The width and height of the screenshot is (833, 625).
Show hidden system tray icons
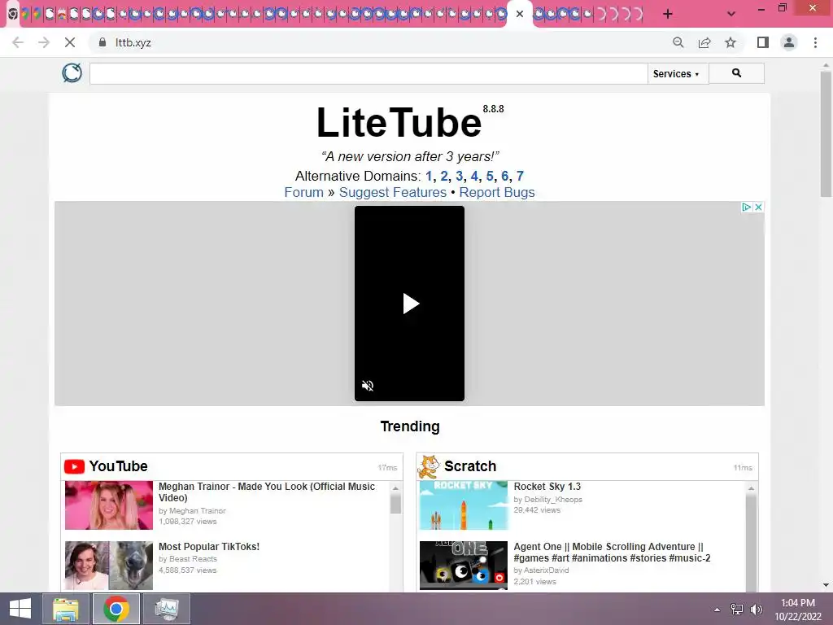717,610
